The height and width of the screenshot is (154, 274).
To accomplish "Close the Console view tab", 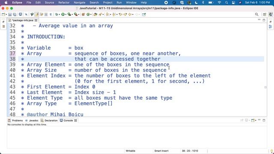I will pos(76,121).
